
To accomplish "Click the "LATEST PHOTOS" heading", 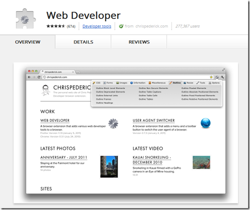I will click(58, 148).
